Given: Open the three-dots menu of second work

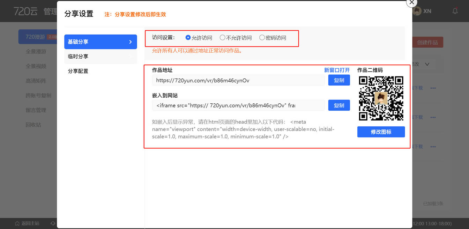Looking at the screenshot, I should click(x=433, y=117).
